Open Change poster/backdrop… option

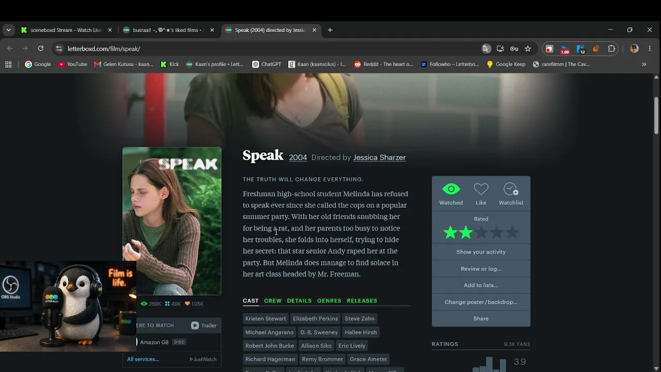point(481,302)
